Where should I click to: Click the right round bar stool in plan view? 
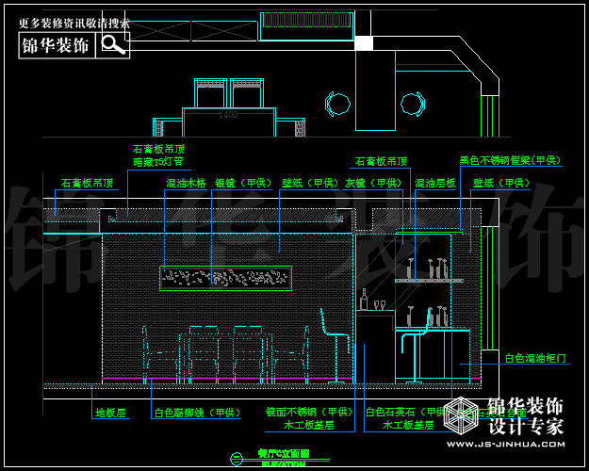click(412, 103)
